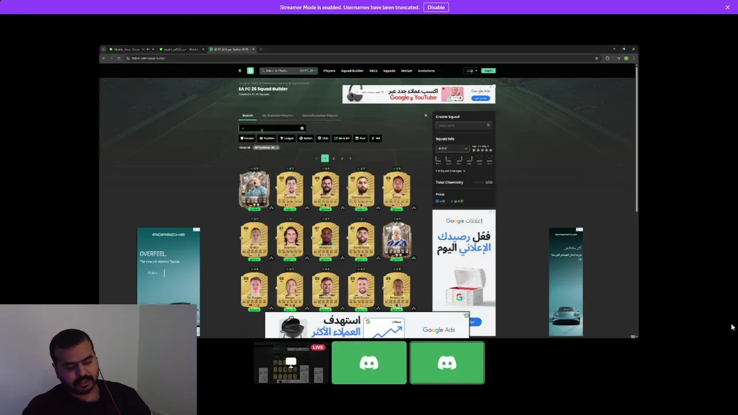
Task: Toggle the second Price platform option
Action: tap(458, 201)
